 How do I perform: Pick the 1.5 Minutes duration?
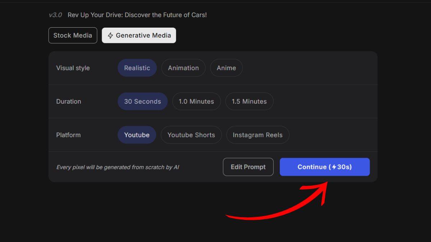[249, 101]
